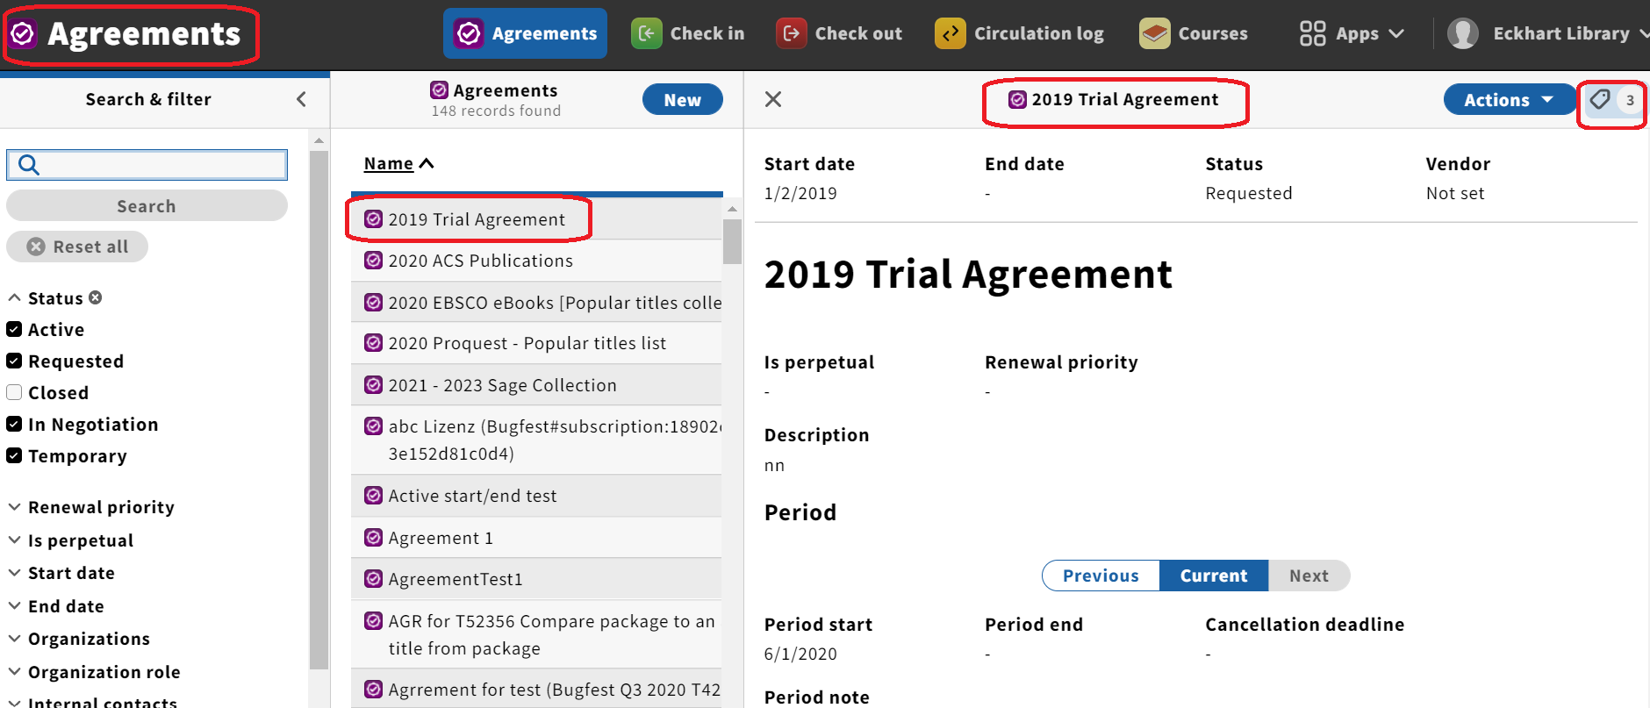Expand the Organization role filter
This screenshot has height=708, width=1650.
click(94, 672)
